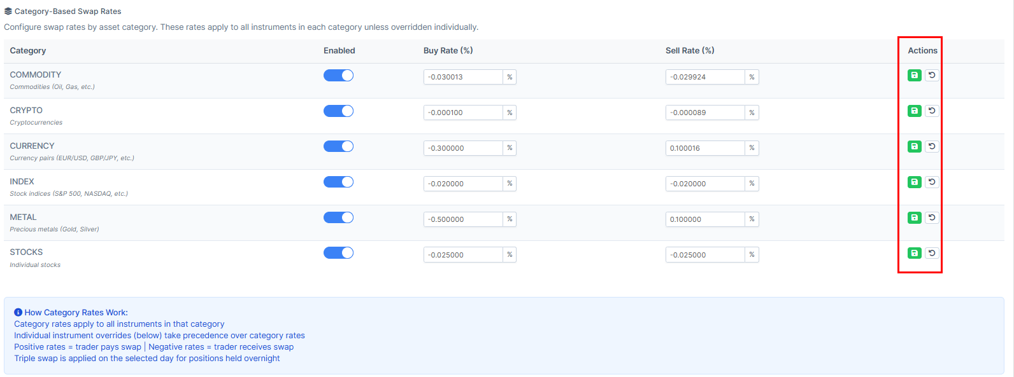
Task: Reset the COMMODITY row rates
Action: tap(932, 75)
